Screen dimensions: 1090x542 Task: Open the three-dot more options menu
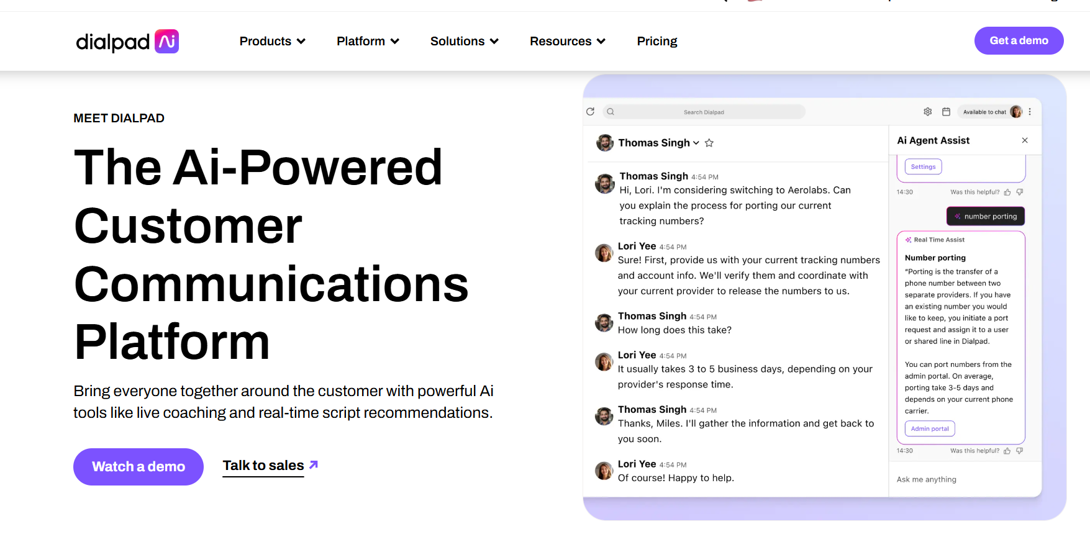pos(1030,112)
